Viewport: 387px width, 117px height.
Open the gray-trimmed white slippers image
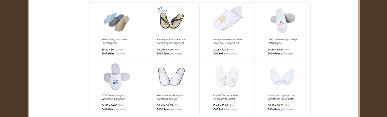pos(172,76)
